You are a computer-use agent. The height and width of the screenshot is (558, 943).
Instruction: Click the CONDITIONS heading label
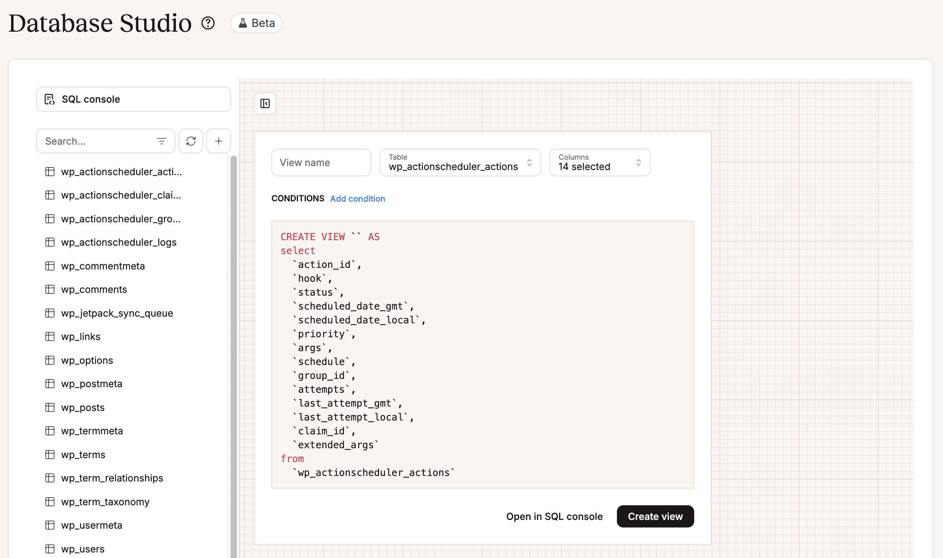pos(298,199)
